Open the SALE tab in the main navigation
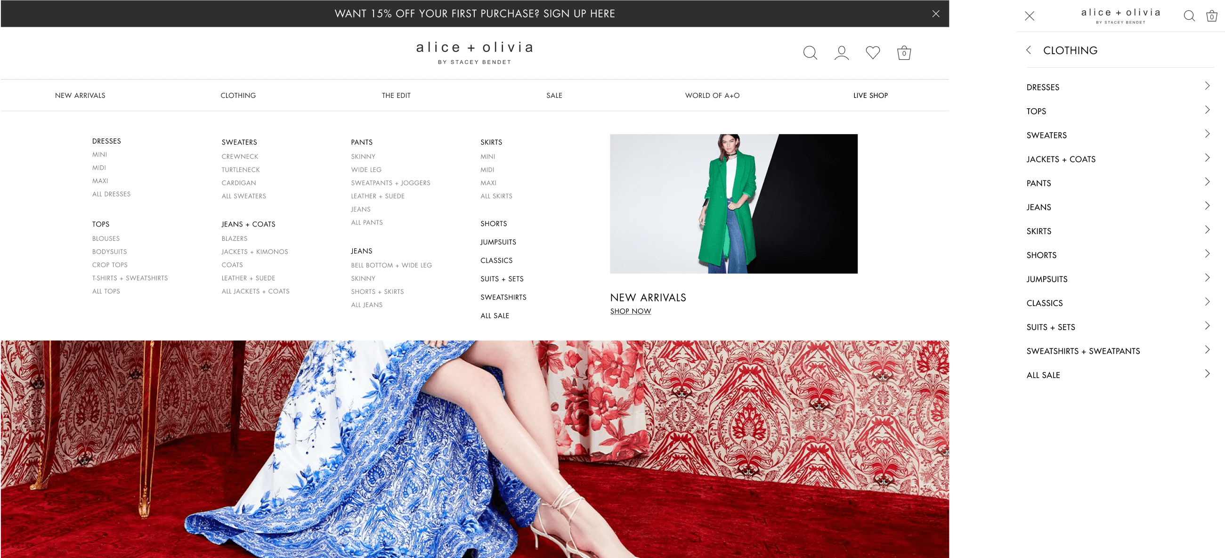 pyautogui.click(x=554, y=96)
